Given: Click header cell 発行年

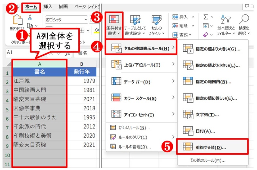Looking at the screenshot, I should pos(82,72).
